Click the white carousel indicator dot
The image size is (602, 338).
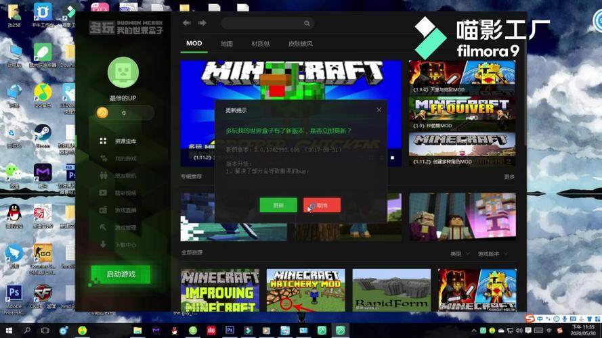(392, 158)
